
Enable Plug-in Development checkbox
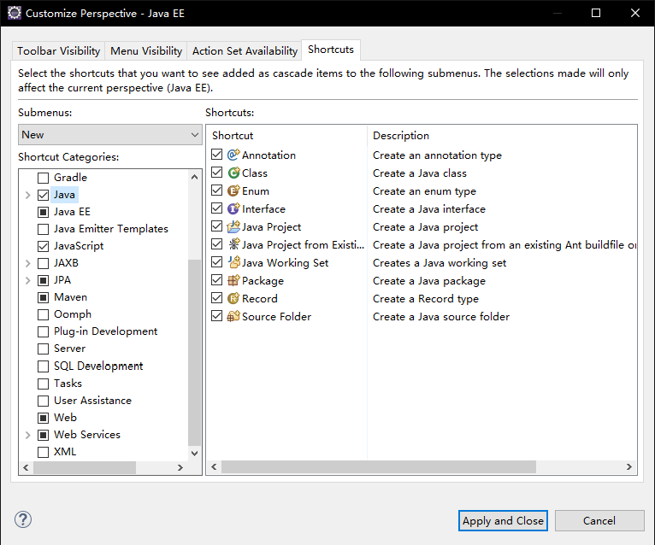coord(43,331)
